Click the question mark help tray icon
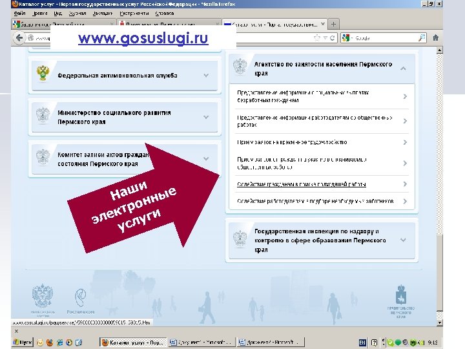Screen dimensions: 465x349 point(374,343)
